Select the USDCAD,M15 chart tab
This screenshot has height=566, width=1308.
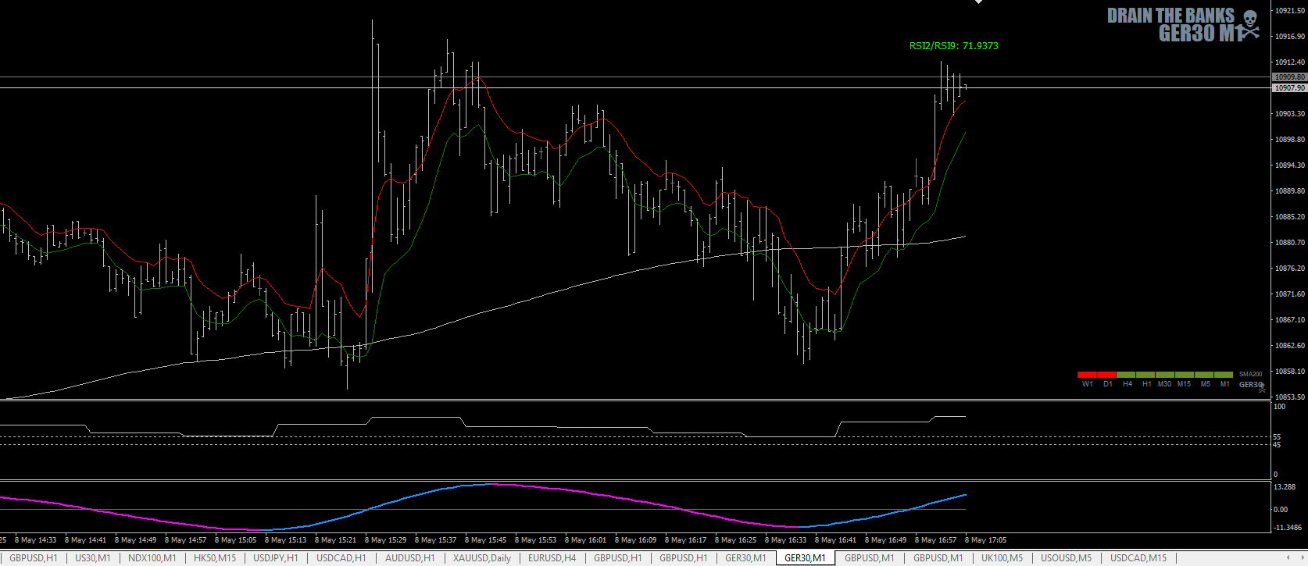(1138, 558)
